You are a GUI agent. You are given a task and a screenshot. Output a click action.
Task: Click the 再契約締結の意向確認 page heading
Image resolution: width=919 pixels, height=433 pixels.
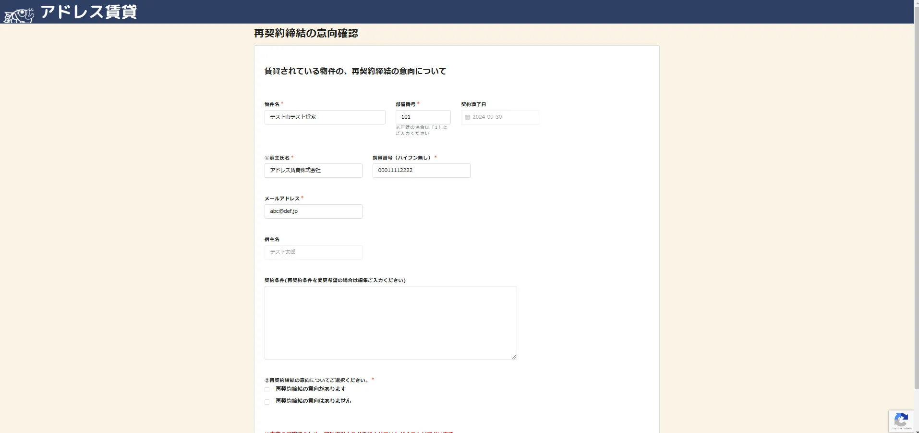click(306, 33)
